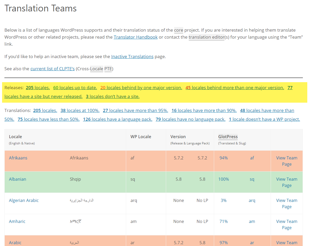Screen dimensions: 320x246
Task: Show 75 locales with less than 50%
Action: (x=49, y=119)
